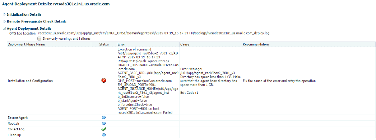376x140 pixels.
Task: Click the Recommendation column header
Action: click(x=308, y=44)
